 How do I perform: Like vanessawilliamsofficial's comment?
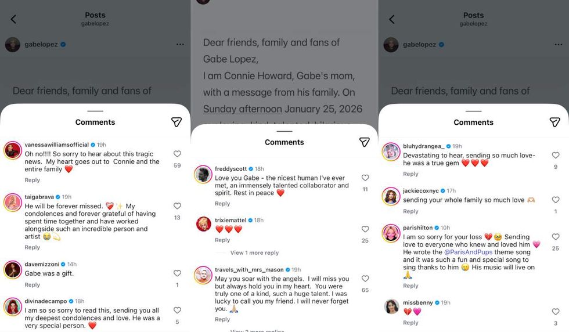tap(177, 154)
